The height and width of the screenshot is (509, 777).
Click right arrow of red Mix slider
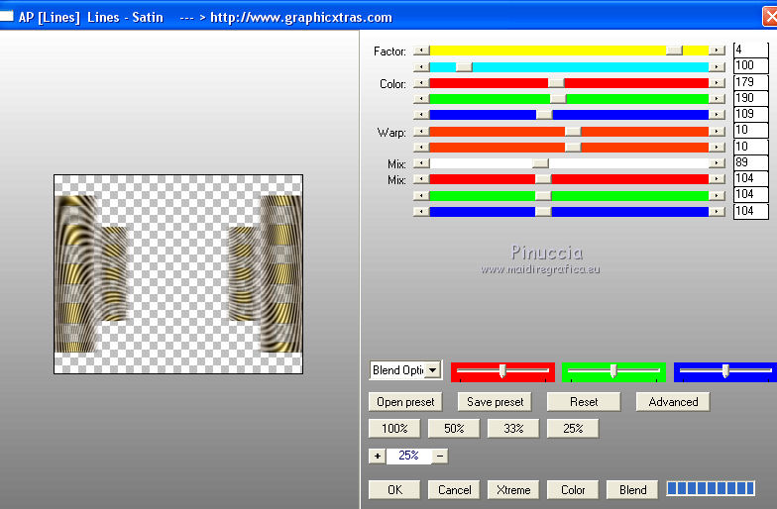pos(717,178)
